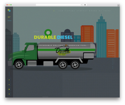Click the DURABLE DIESEL headline
The height and width of the screenshot is (105, 125).
pyautogui.click(x=53, y=37)
